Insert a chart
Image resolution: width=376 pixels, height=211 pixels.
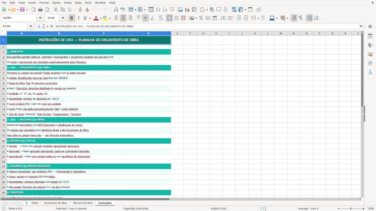pyautogui.click(x=187, y=10)
